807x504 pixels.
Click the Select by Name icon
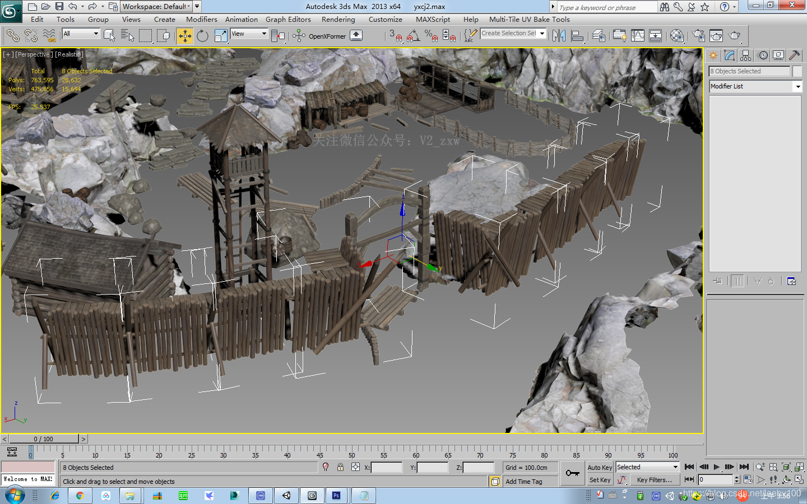[127, 36]
